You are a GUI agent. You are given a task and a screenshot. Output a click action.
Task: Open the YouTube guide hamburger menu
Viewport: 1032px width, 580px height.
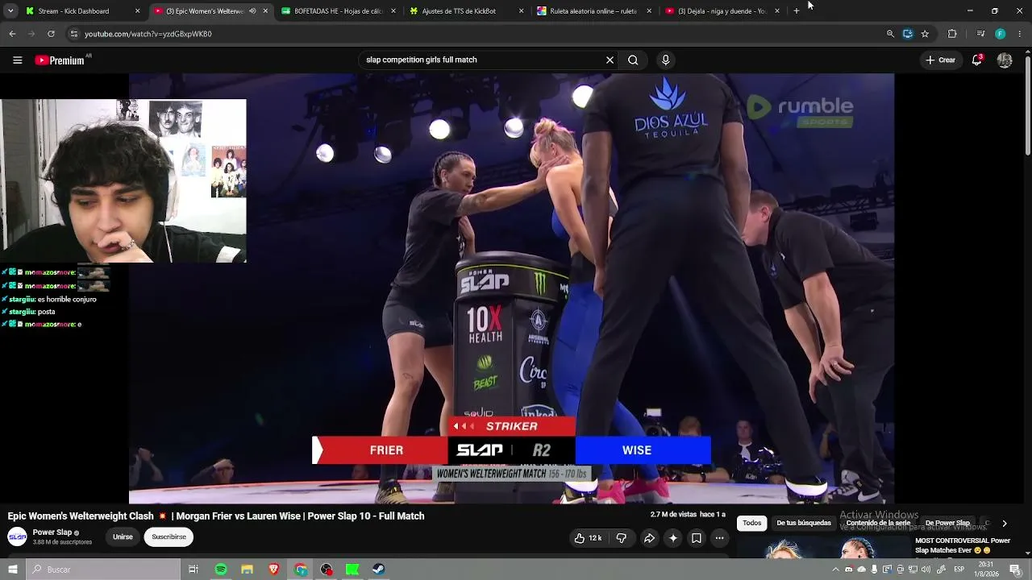click(x=17, y=60)
